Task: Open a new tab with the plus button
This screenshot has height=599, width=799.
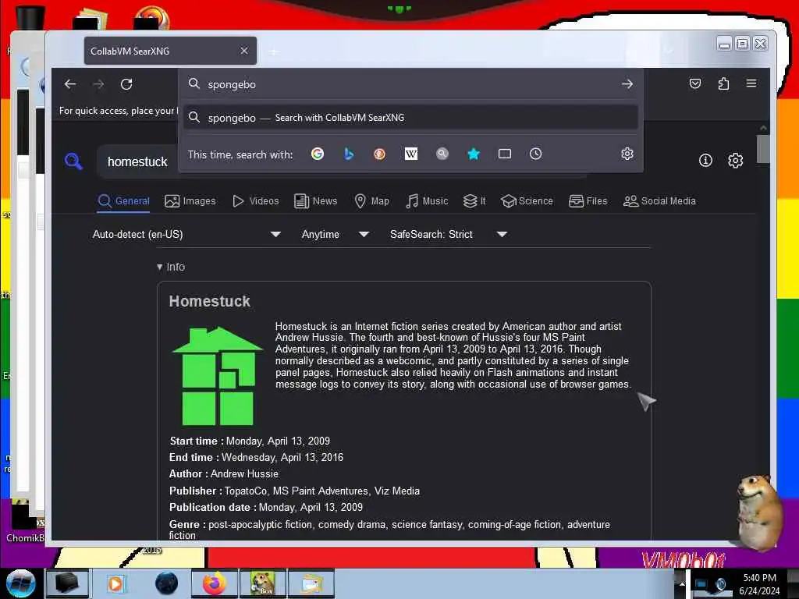Action: [x=274, y=51]
